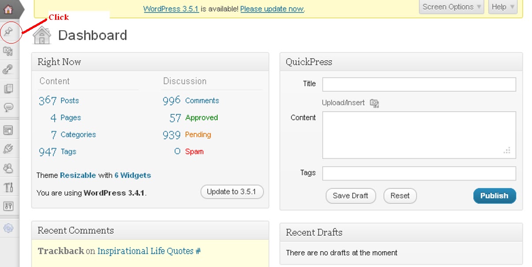The width and height of the screenshot is (532, 267).
Task: Click the Right Now panel header
Action: pos(150,62)
